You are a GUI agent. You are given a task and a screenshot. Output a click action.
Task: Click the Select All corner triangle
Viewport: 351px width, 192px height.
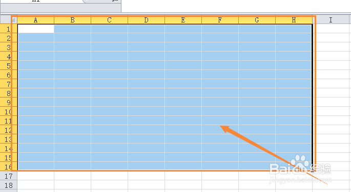(x=14, y=20)
